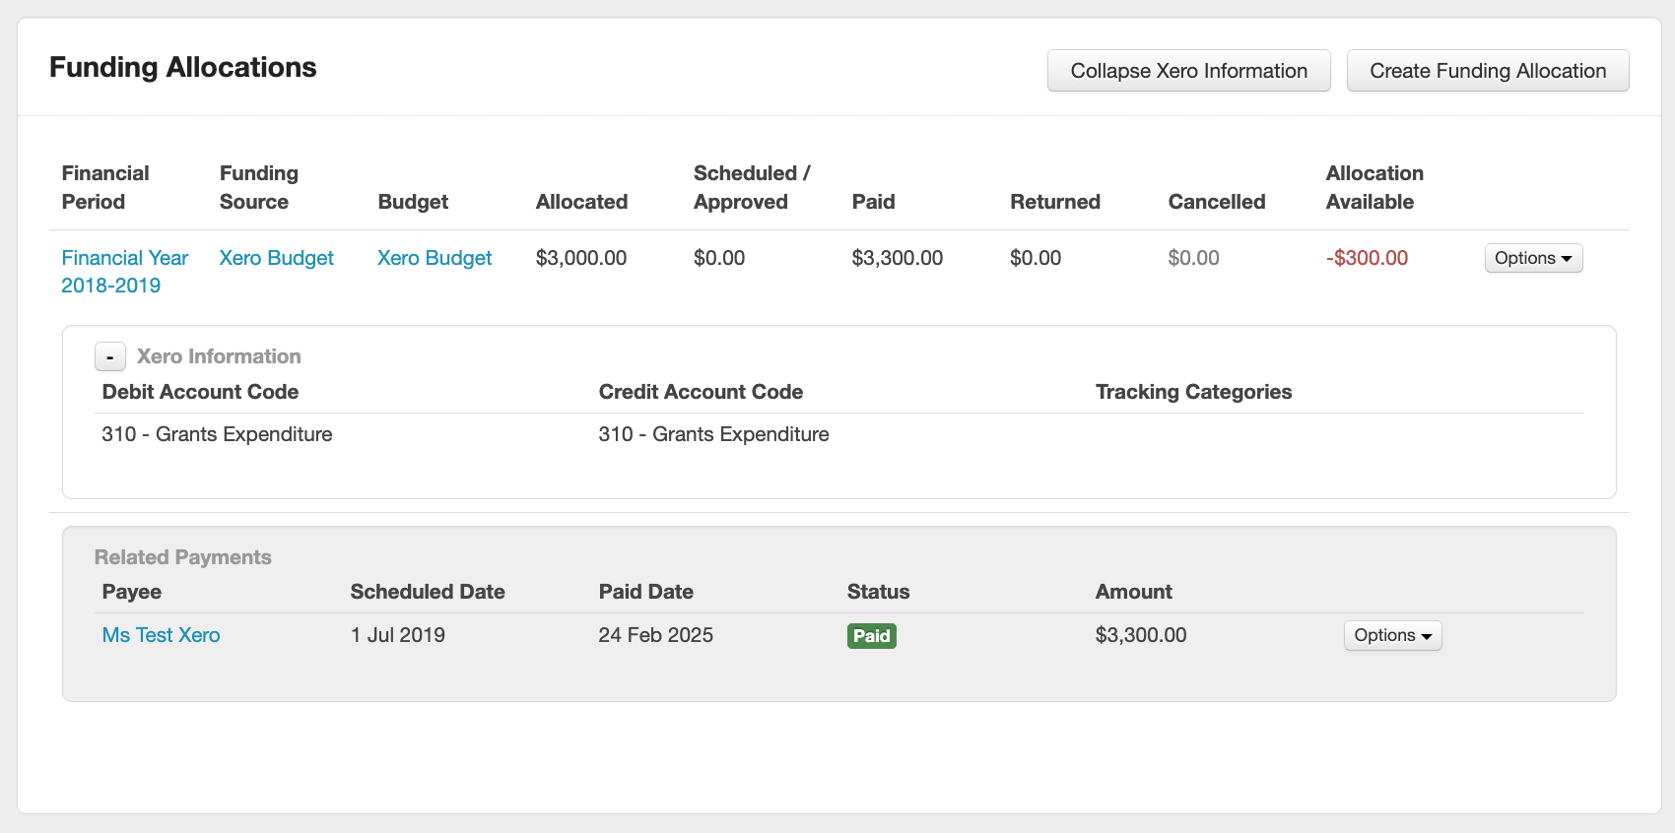Click the Funding Allocations heading
This screenshot has width=1675, height=833.
coord(182,67)
